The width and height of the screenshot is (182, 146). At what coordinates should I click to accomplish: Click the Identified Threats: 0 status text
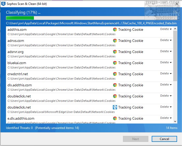click(x=19, y=128)
